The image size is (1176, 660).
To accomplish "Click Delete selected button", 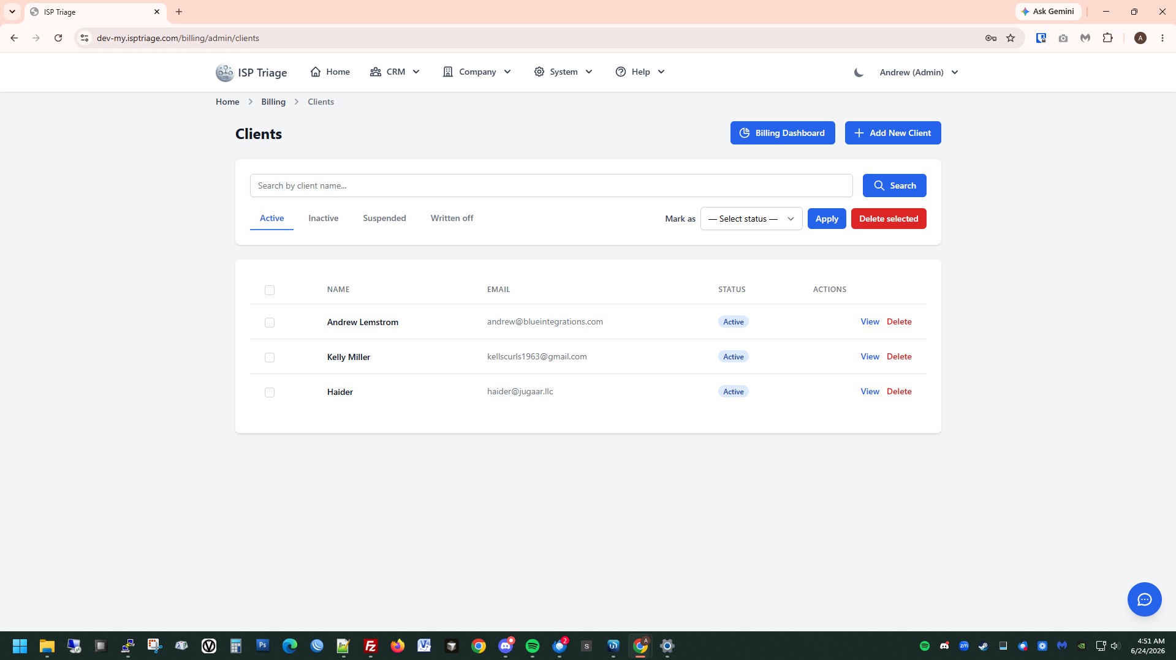I will (889, 219).
